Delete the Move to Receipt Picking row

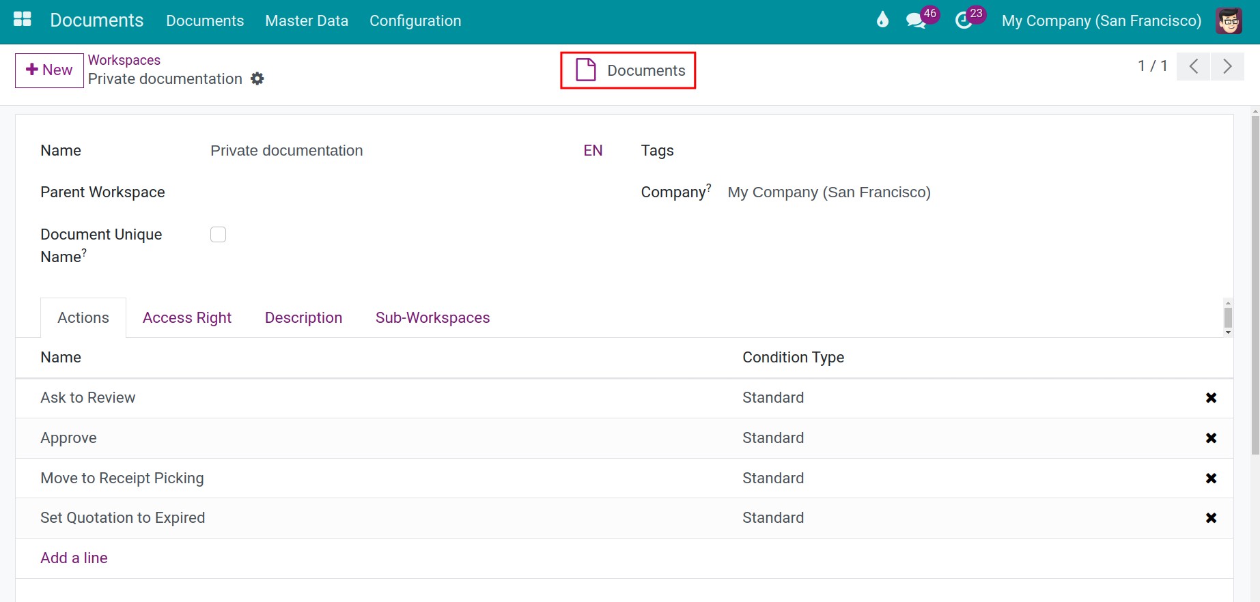pyautogui.click(x=1211, y=478)
